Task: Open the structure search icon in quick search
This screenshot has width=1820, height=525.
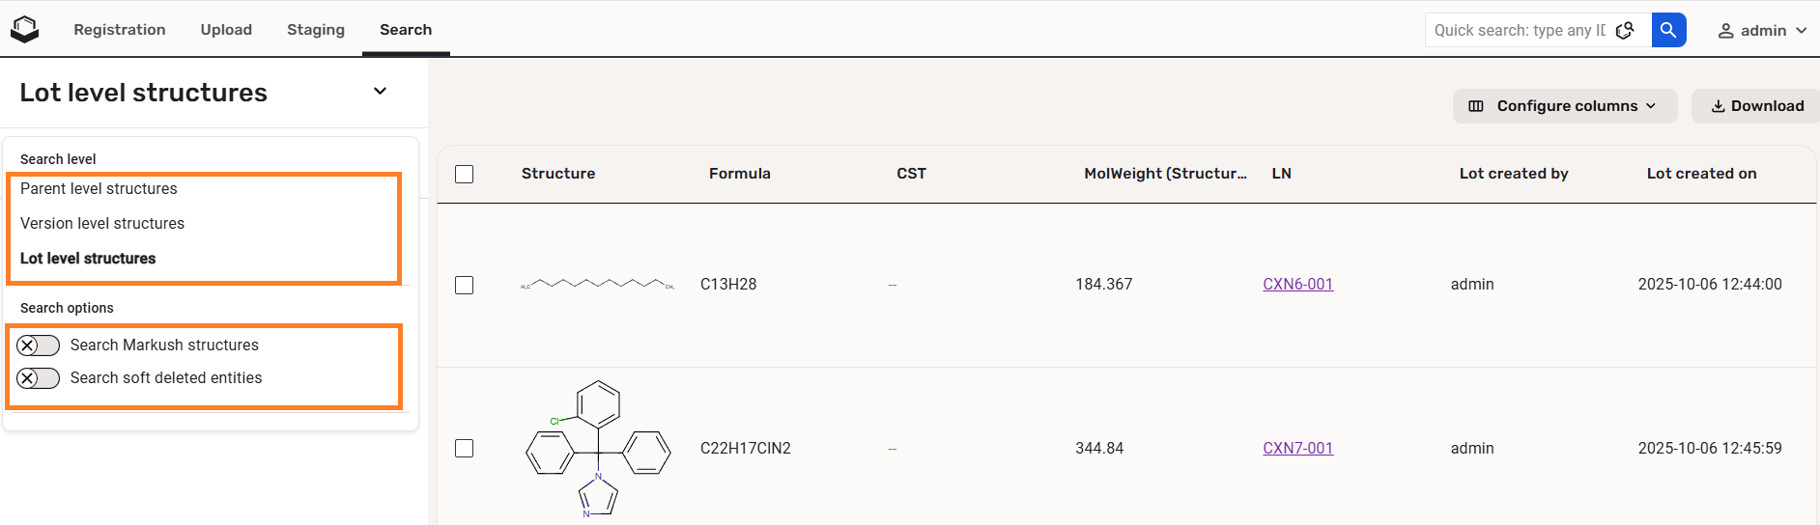Action: pos(1625,30)
